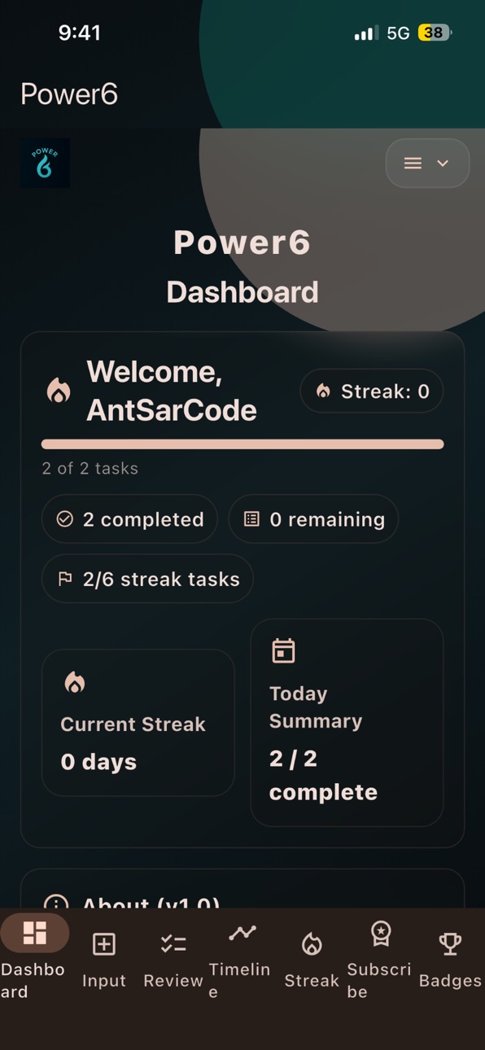
Task: Select the 0 remaining chip
Action: 313,519
